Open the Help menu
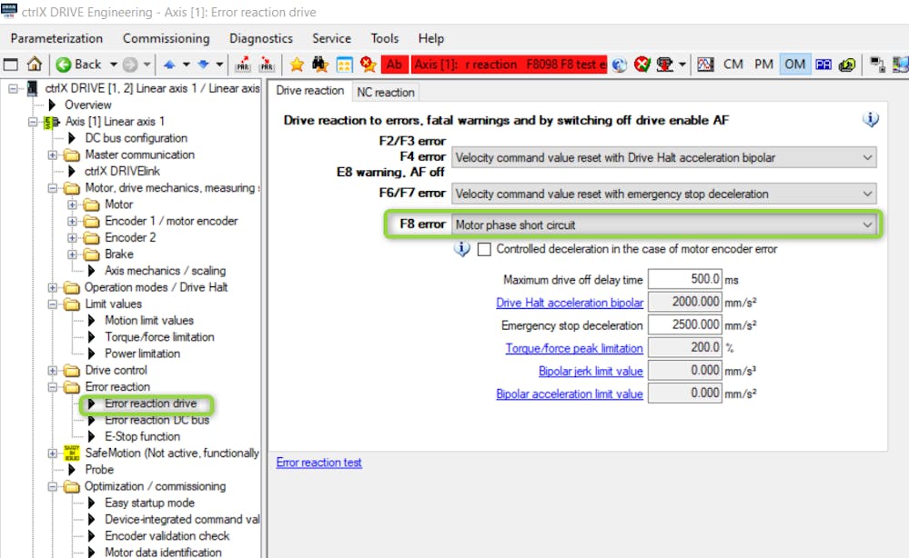Viewport: 909px width, 558px height. pyautogui.click(x=430, y=38)
